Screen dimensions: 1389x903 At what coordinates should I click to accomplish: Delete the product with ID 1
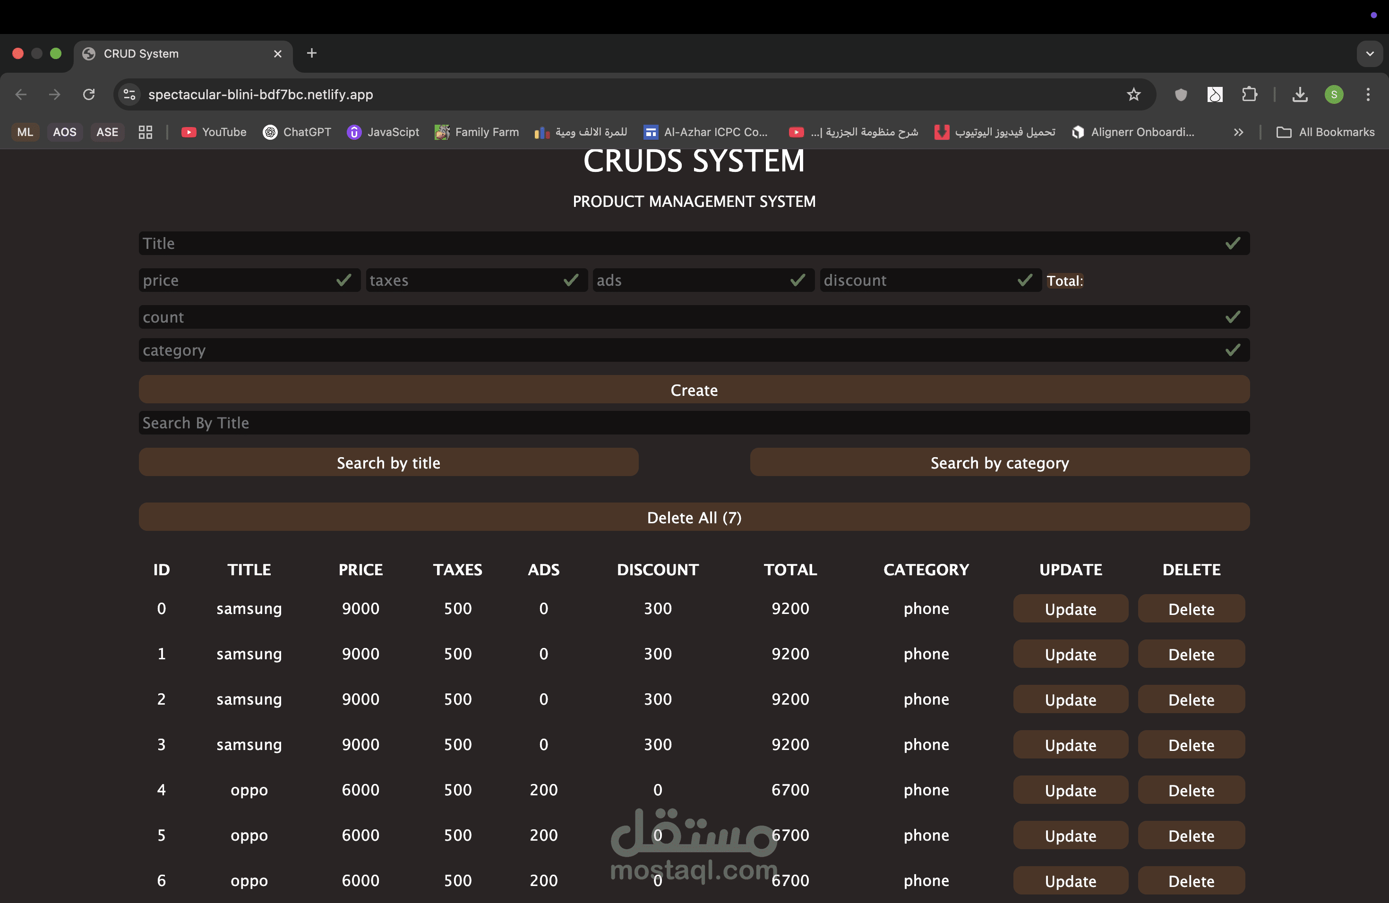click(1191, 655)
